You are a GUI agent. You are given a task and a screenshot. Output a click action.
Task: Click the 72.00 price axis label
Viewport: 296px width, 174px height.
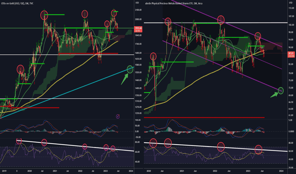[x=291, y=88]
